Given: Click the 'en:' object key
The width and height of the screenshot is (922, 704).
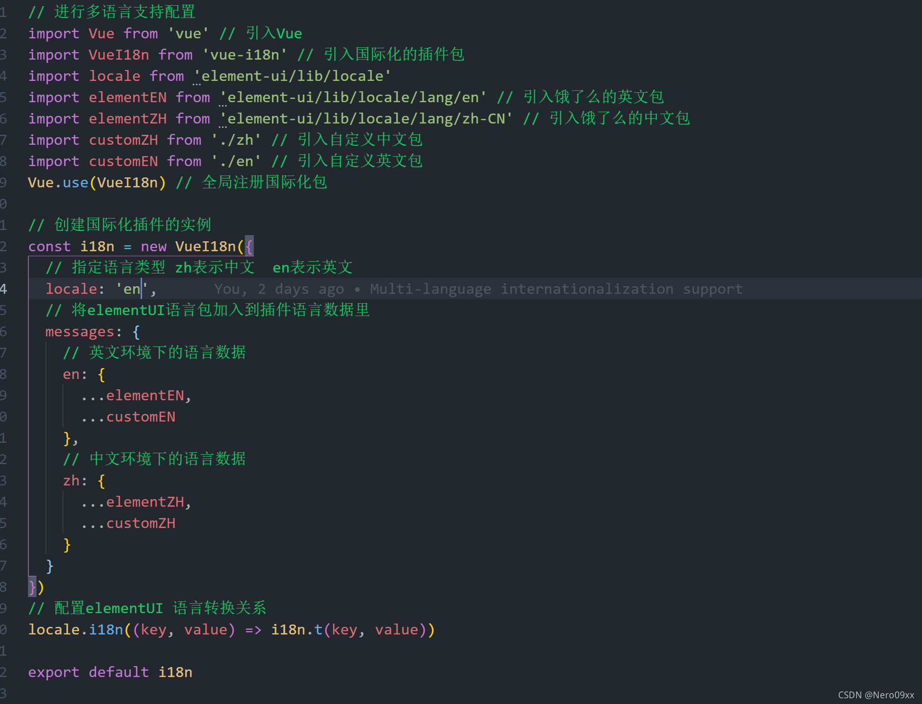Looking at the screenshot, I should 75,374.
